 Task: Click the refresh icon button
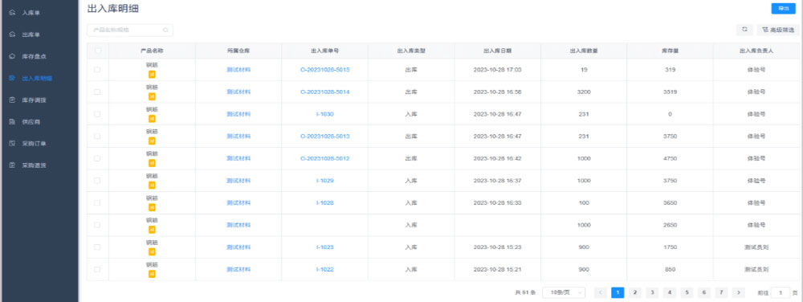pos(744,31)
